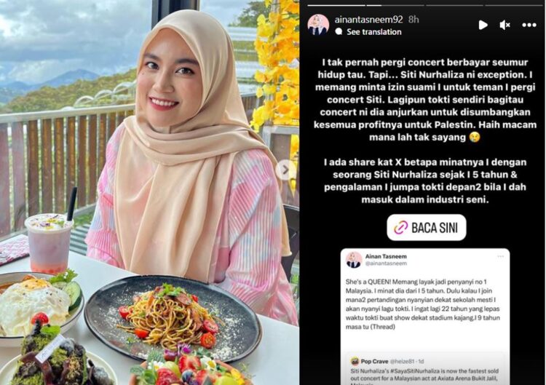546x385 pixels.
Task: Jump to the last story progress segment
Action: click(513, 5)
